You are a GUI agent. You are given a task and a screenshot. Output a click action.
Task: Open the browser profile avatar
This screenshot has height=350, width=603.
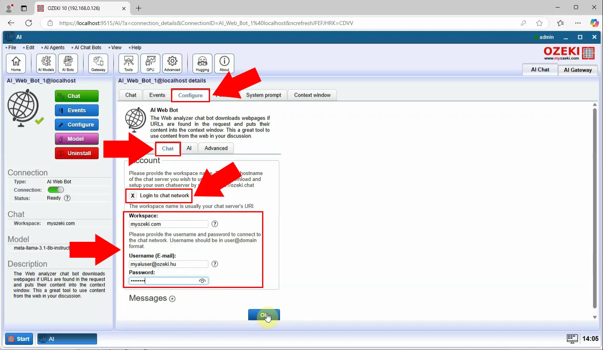tap(9, 8)
